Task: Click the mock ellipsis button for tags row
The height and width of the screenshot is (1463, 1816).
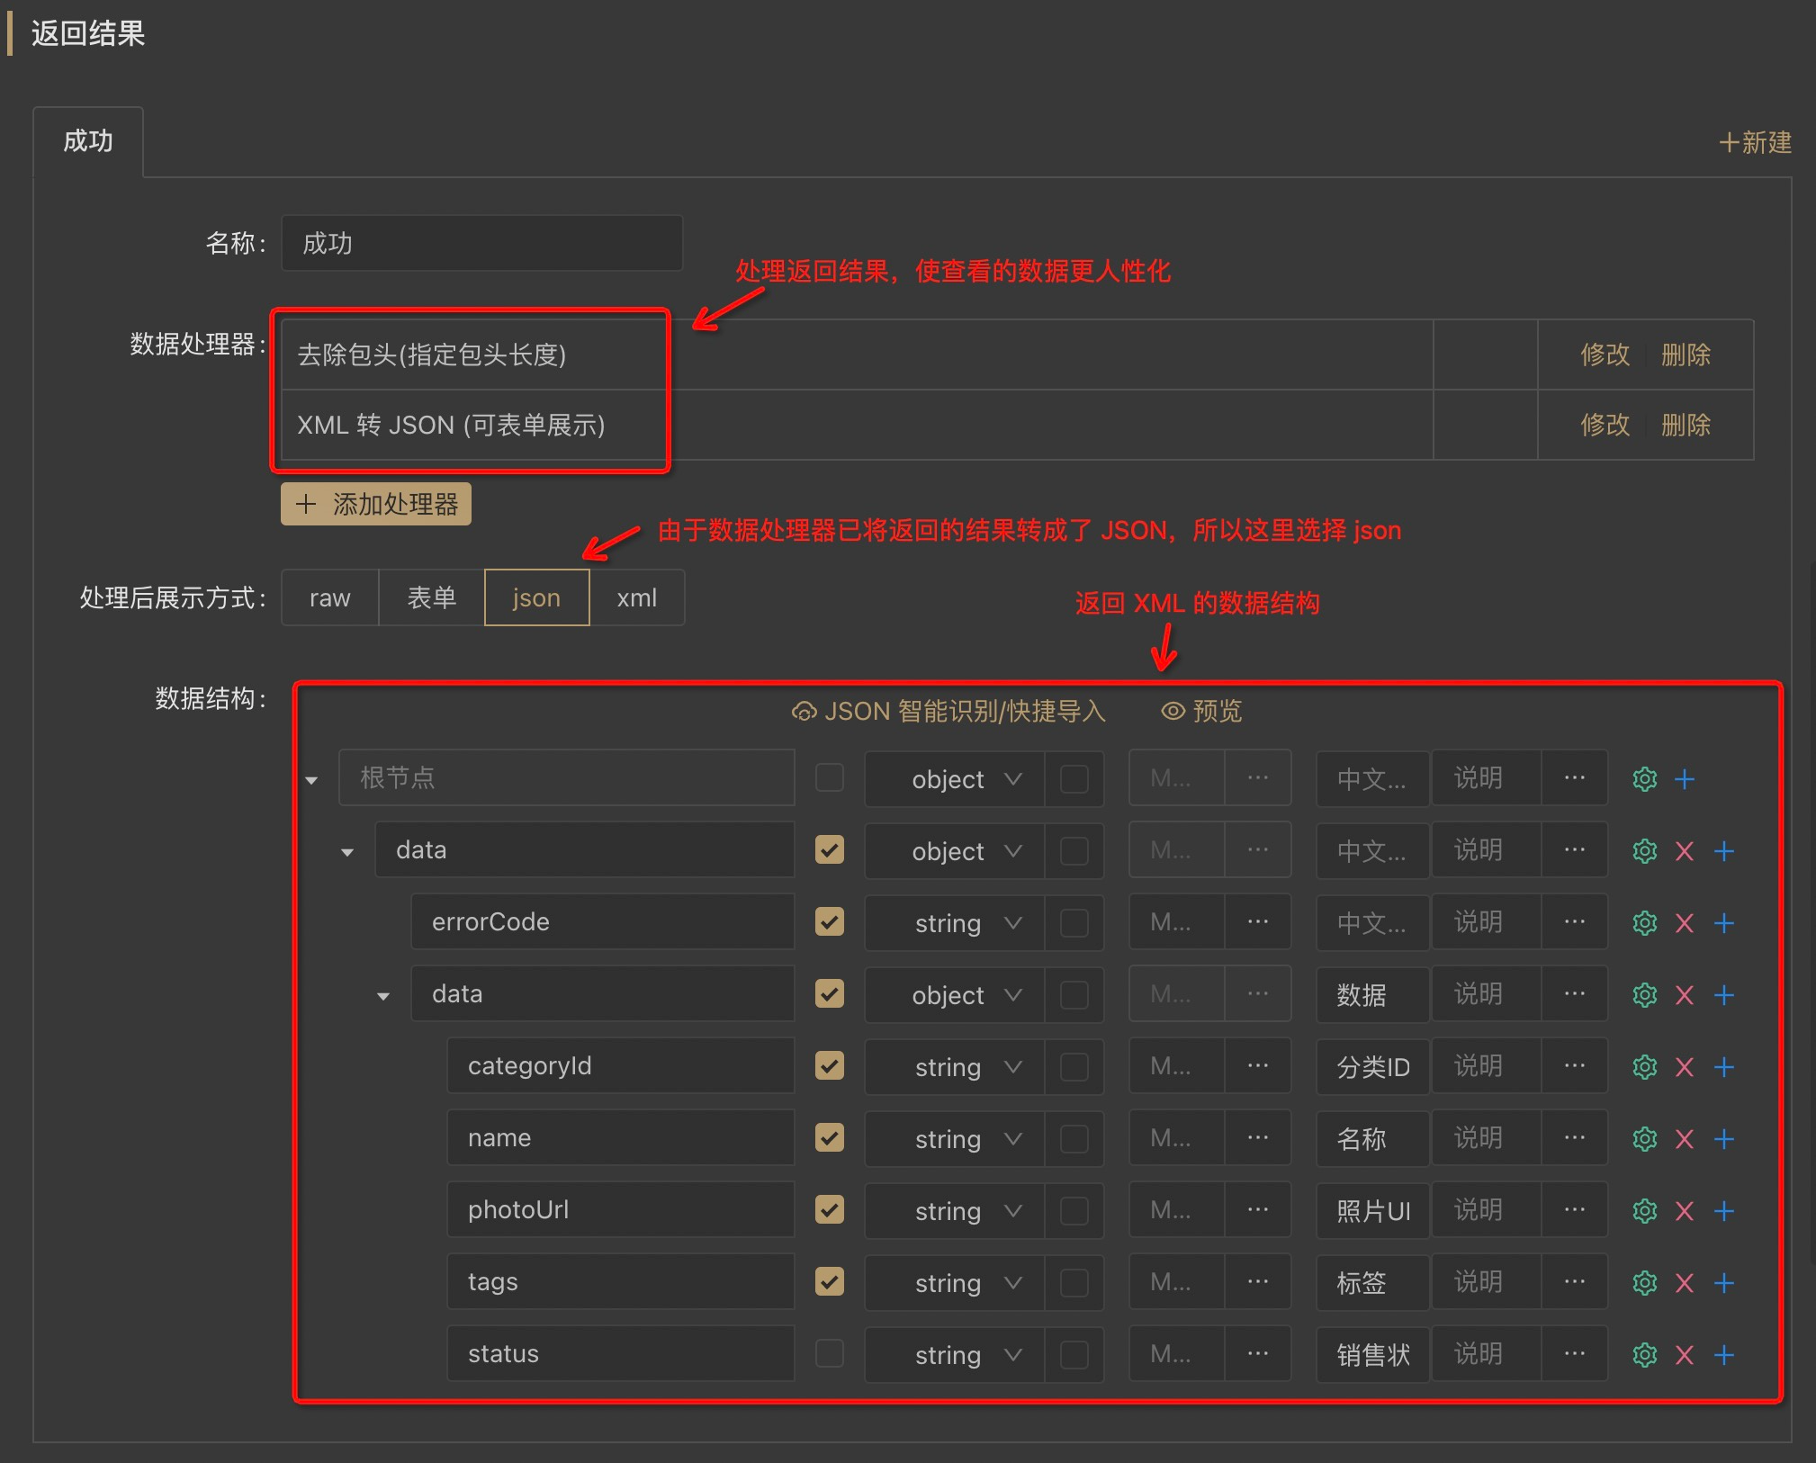Action: click(x=1257, y=1282)
